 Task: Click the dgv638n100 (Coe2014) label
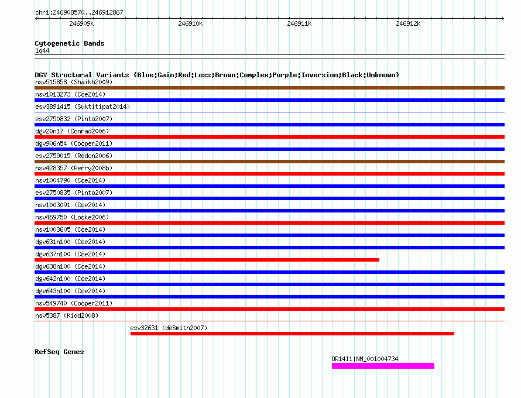(x=70, y=266)
